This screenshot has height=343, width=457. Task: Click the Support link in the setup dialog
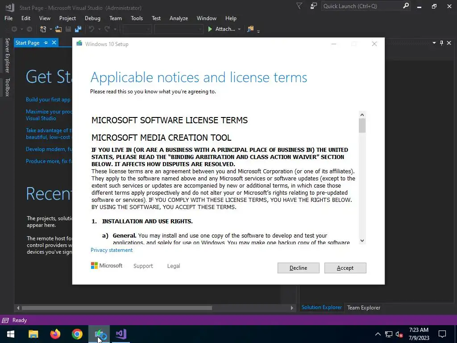(143, 266)
